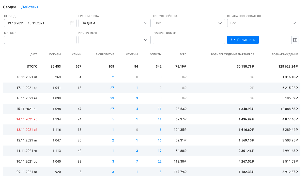307x176 pixels.
Task: Focus the Маркер input field
Action: (x=40, y=40)
